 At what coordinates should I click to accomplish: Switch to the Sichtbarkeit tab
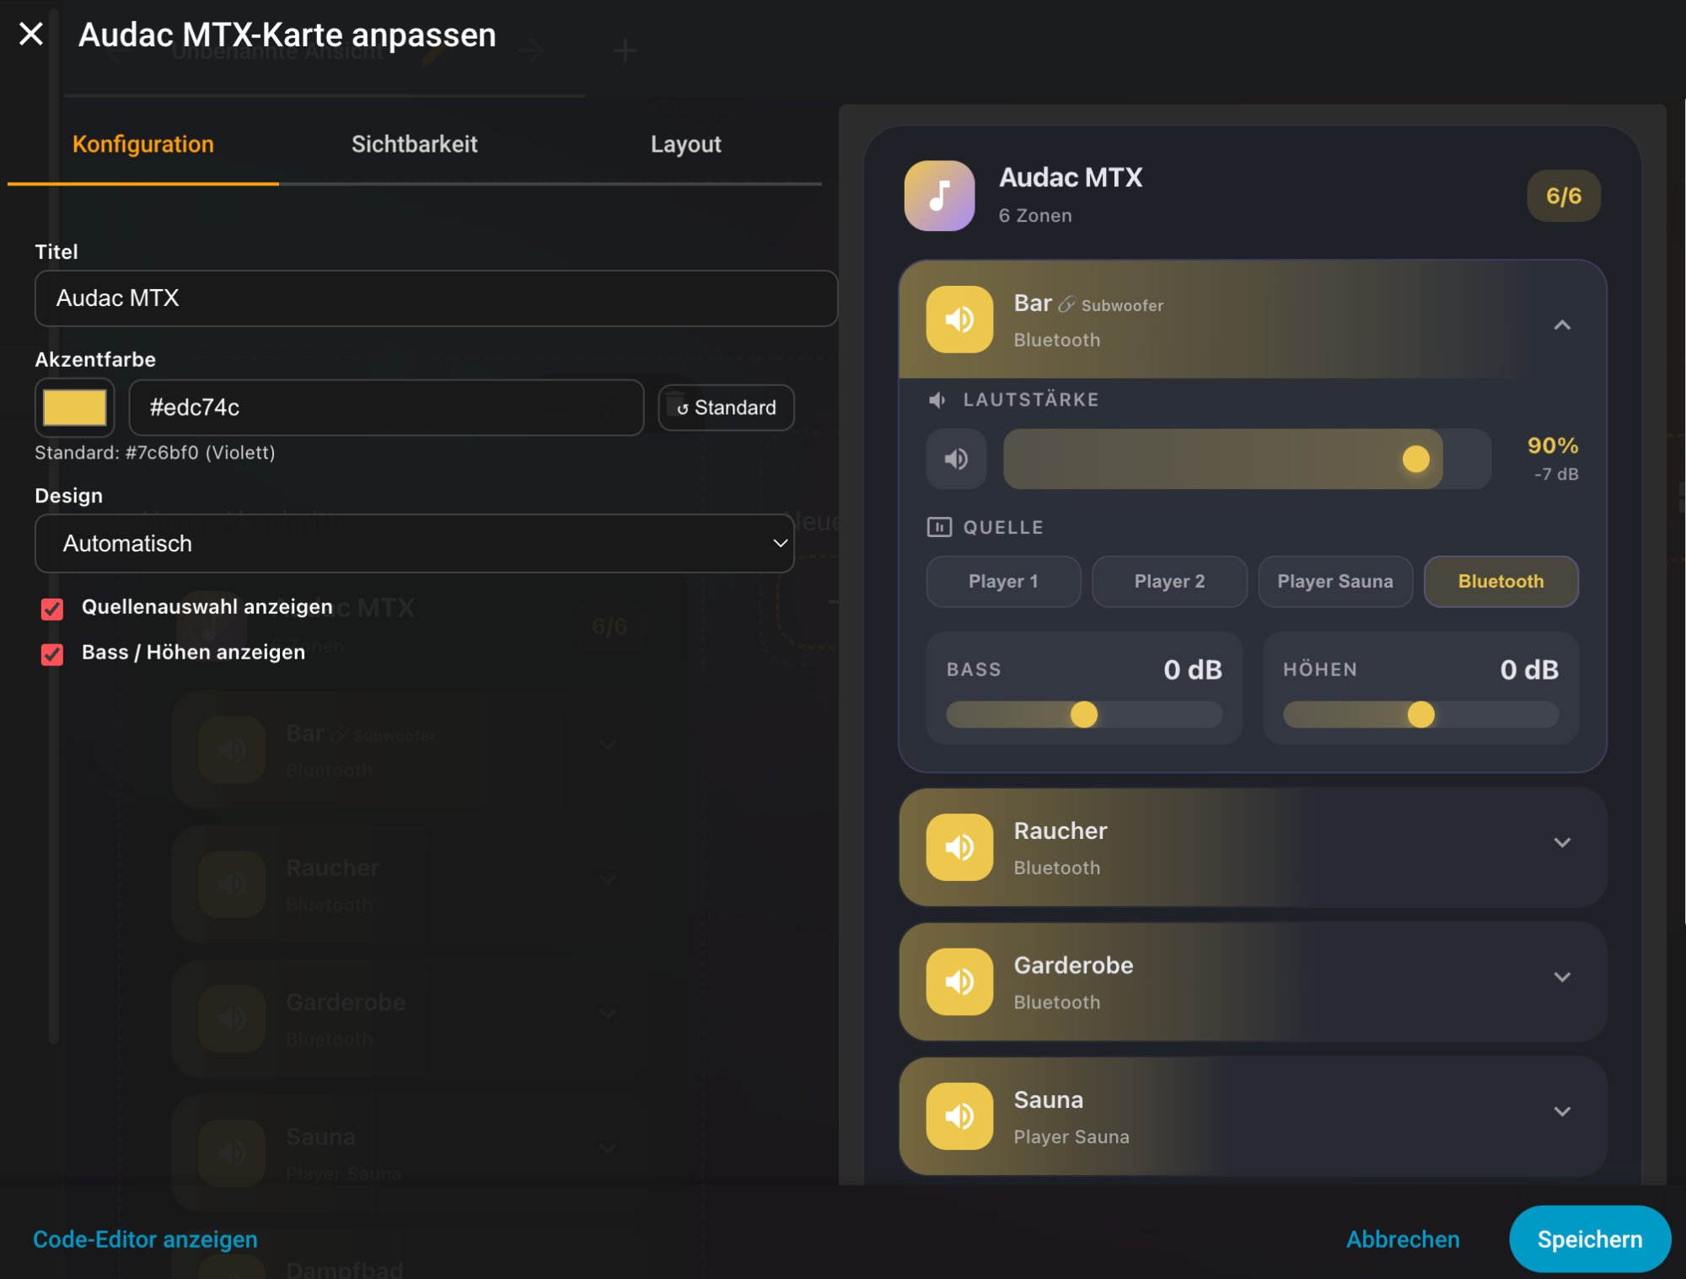click(414, 144)
